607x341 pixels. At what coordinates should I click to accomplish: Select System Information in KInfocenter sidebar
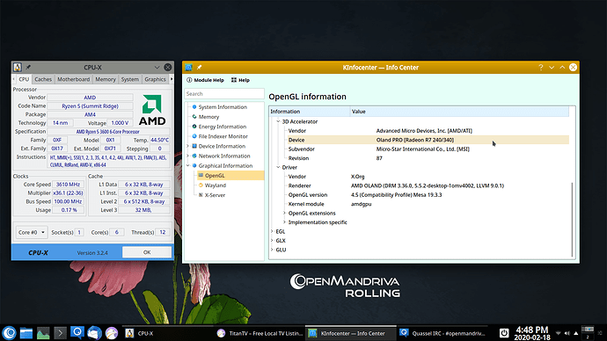pos(223,107)
